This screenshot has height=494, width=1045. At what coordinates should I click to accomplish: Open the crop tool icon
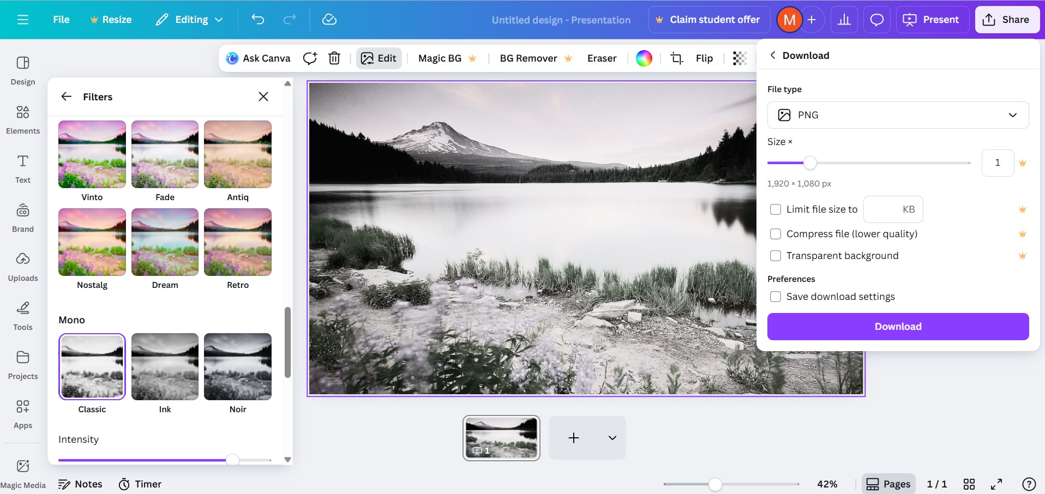click(x=676, y=58)
